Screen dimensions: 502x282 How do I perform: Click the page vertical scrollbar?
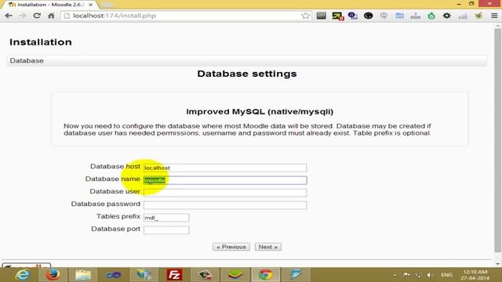(497, 141)
